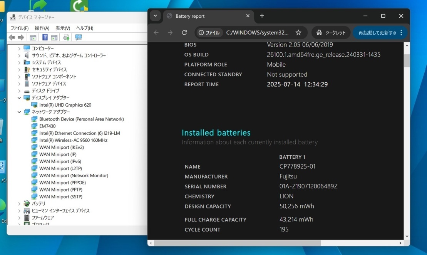
Task: Expand the セキュリティ デバイス node
Action: pos(19,70)
